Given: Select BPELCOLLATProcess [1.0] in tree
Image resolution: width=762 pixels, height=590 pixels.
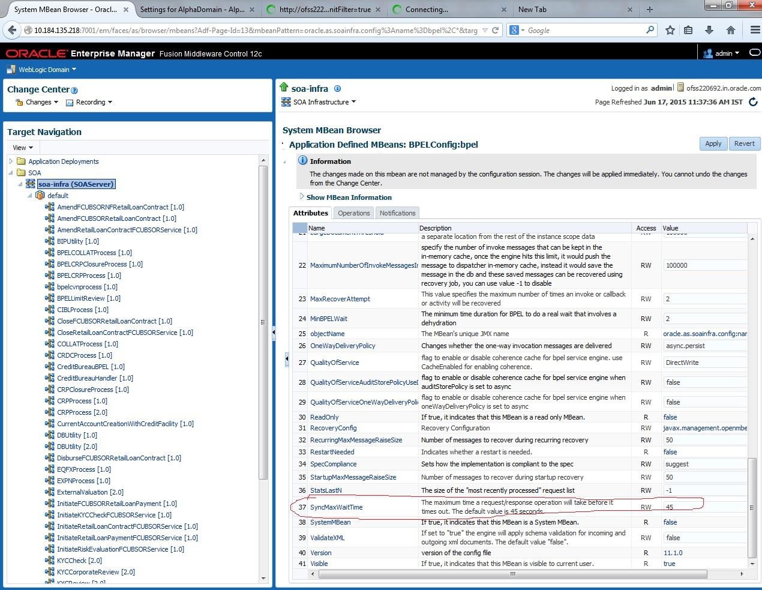Looking at the screenshot, I should click(x=94, y=253).
